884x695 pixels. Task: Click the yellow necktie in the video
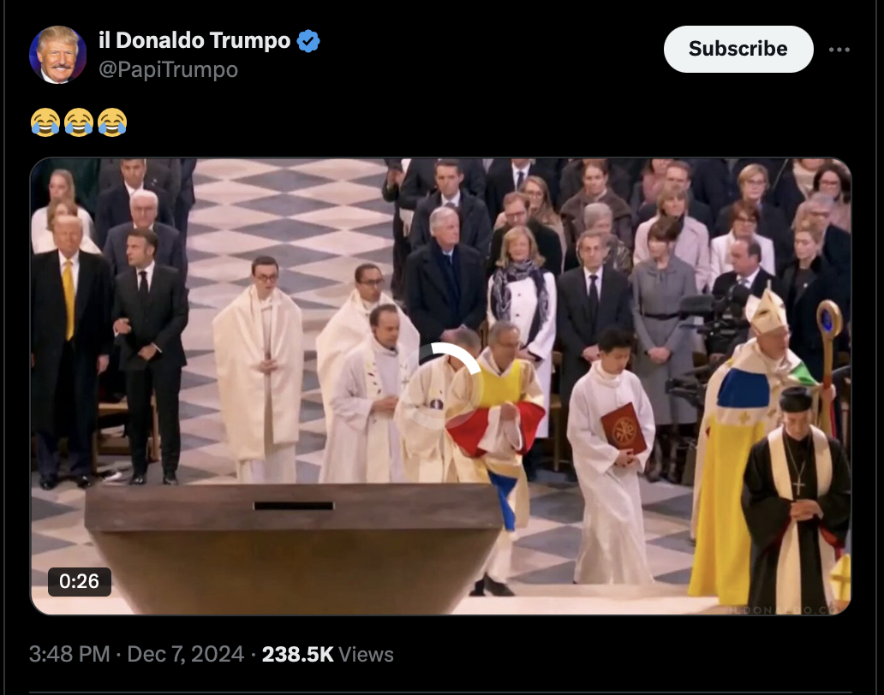69,300
